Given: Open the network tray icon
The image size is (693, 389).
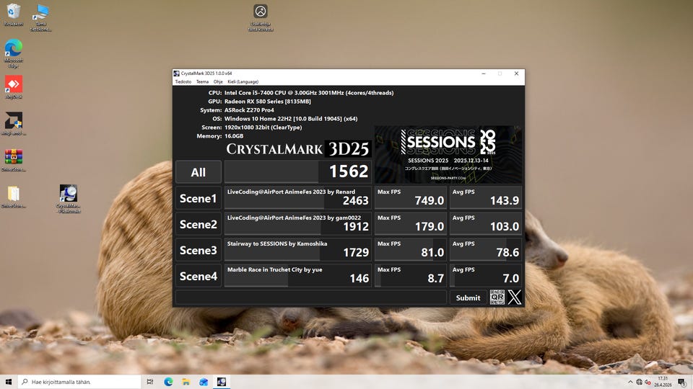Looking at the screenshot, I should coord(639,382).
